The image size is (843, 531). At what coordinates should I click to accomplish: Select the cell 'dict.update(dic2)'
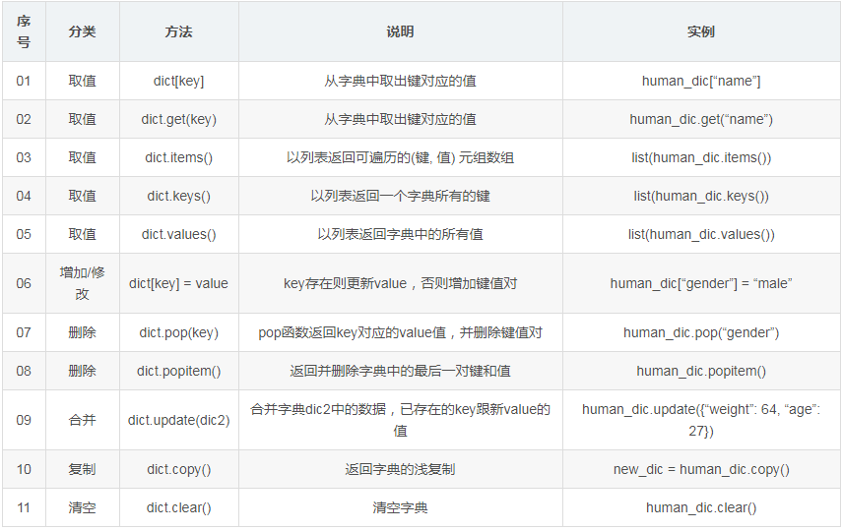pyautogui.click(x=178, y=421)
